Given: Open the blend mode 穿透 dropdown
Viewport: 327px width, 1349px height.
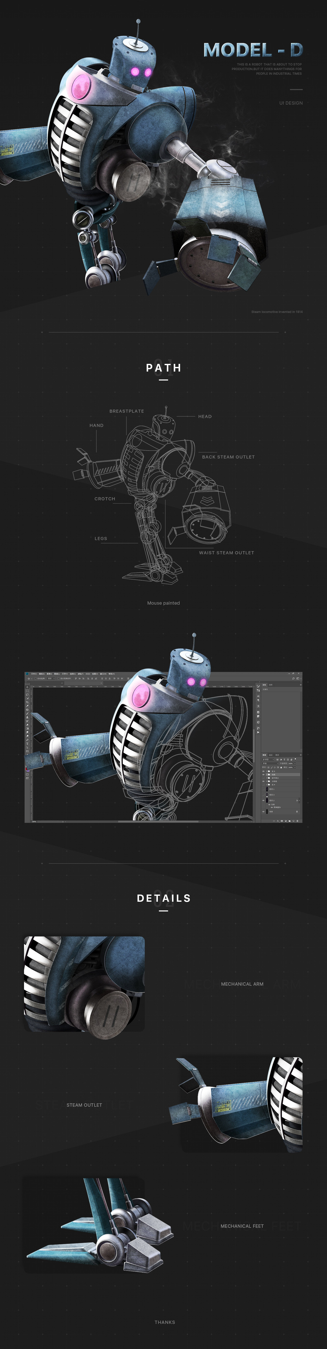Looking at the screenshot, I should click(x=271, y=764).
